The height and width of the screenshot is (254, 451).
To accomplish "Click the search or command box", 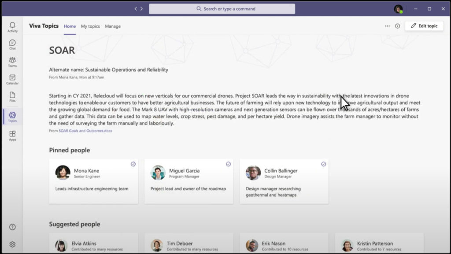I will point(222,9).
